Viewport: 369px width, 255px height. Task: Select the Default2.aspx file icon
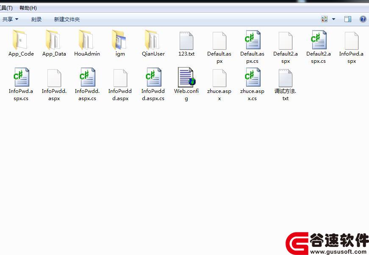[x=286, y=41]
